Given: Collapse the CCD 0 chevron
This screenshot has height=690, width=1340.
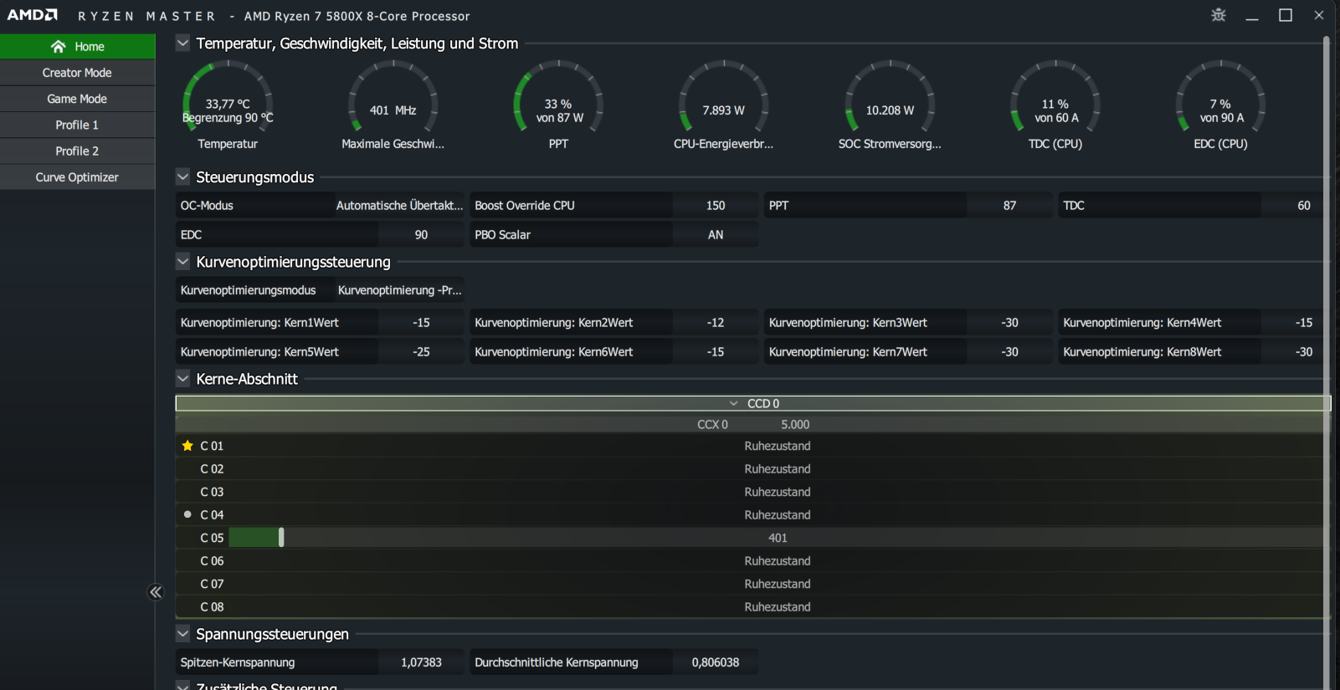Looking at the screenshot, I should click(x=734, y=403).
